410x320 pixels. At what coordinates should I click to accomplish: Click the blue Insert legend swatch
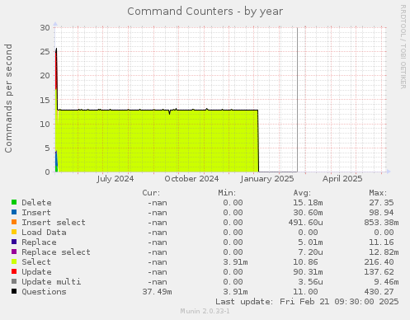click(x=14, y=212)
